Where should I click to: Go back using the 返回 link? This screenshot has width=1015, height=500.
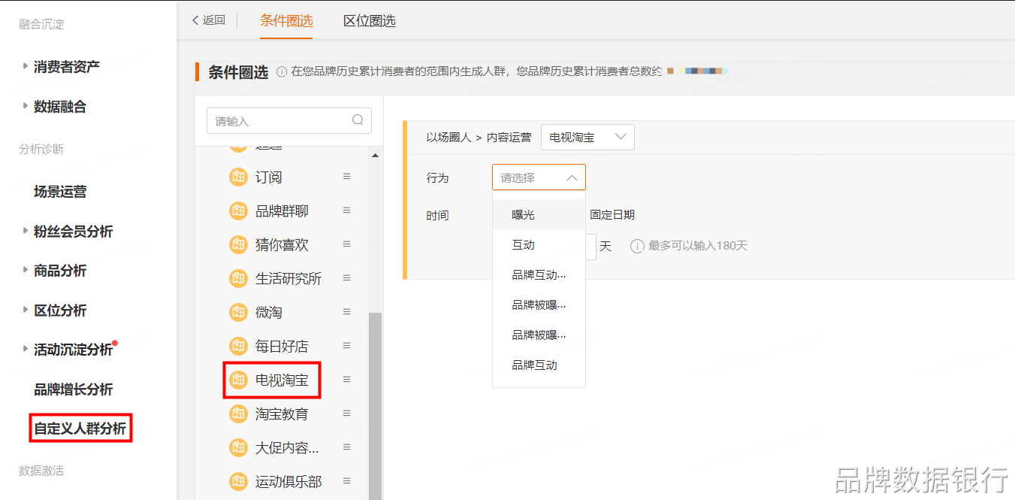209,20
